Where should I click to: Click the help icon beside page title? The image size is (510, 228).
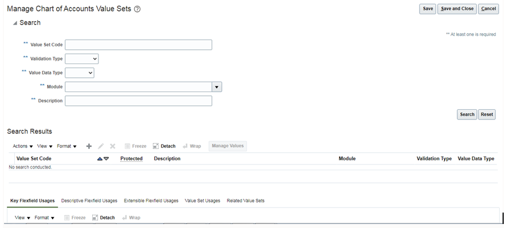(137, 9)
